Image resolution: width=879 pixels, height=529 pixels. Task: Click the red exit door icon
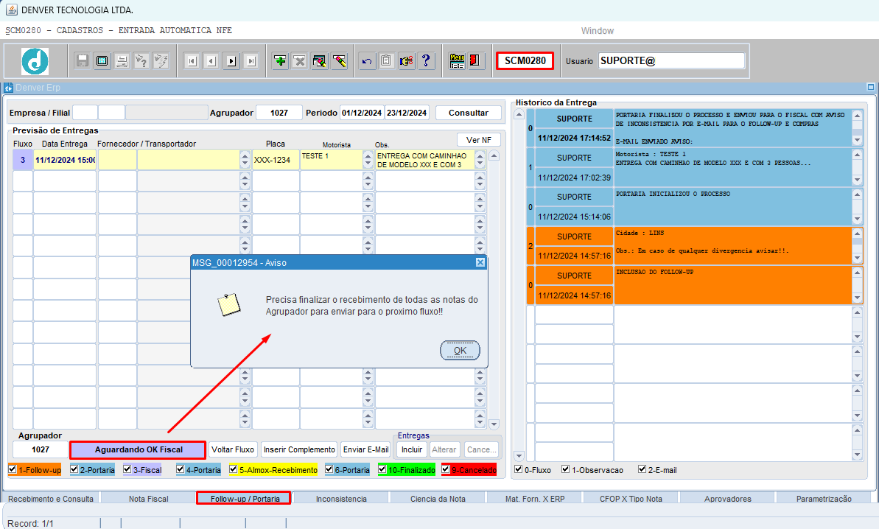coord(476,61)
